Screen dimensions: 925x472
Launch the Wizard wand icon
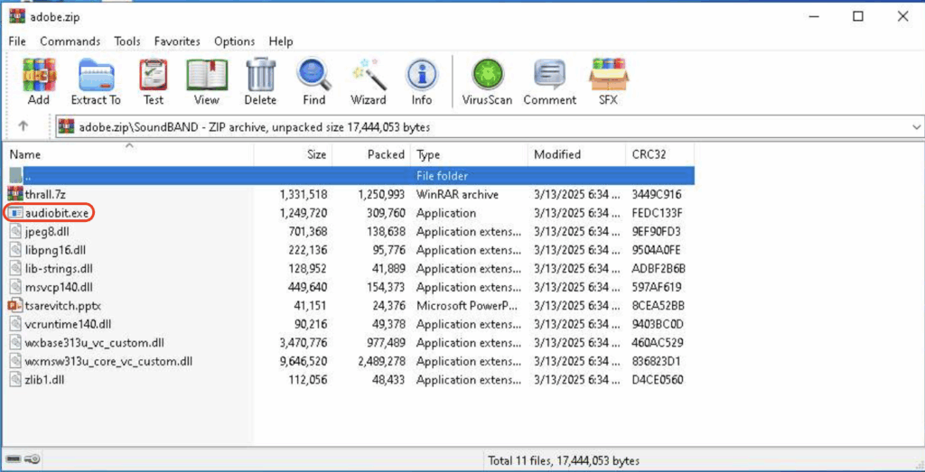tap(369, 76)
